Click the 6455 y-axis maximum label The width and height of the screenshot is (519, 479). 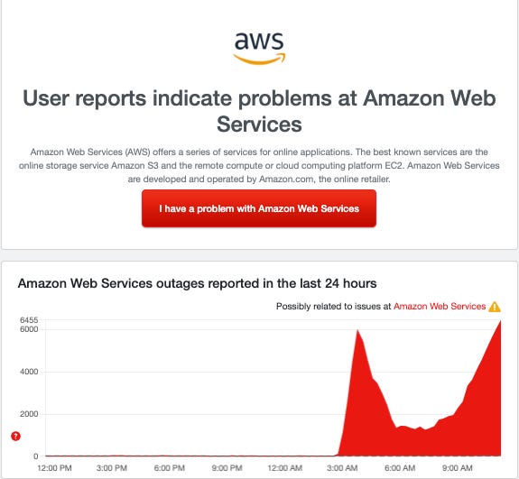click(x=29, y=320)
